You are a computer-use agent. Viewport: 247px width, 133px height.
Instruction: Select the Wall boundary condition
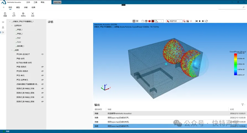pos(19,38)
